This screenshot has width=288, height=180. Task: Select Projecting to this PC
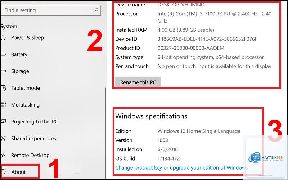[35, 122]
